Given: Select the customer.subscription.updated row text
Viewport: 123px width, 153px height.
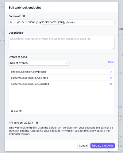Looking at the screenshot, I should click(30, 84).
